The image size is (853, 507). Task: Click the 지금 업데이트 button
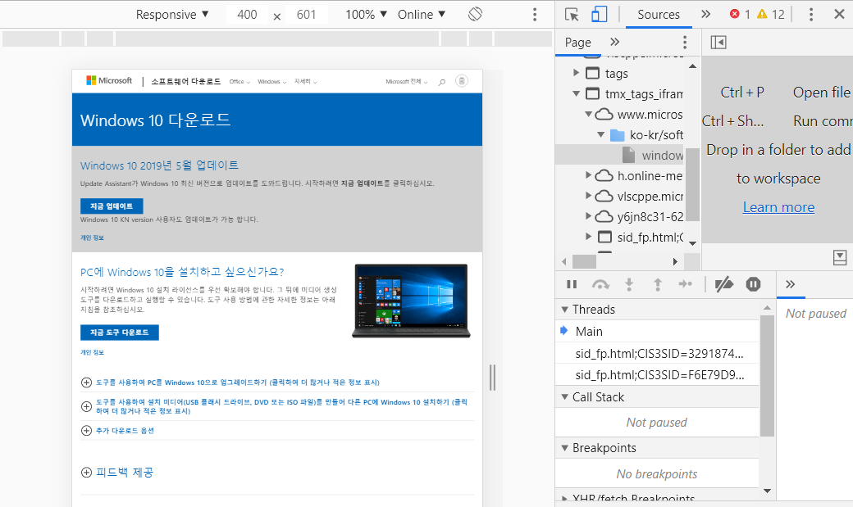112,206
